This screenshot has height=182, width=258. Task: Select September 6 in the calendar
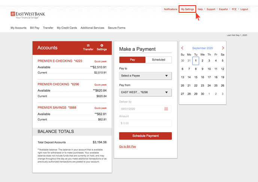tap(182, 69)
